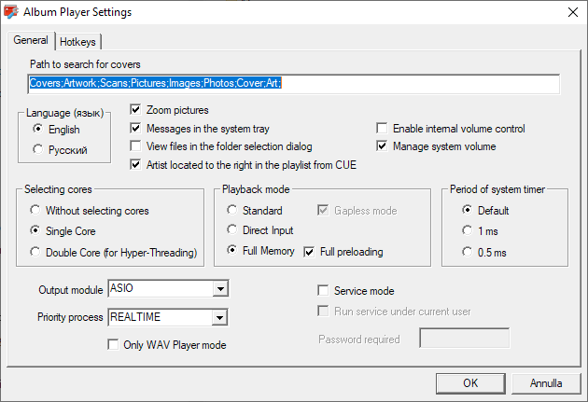The image size is (588, 402).
Task: Confirm settings with the OK button
Action: point(470,383)
